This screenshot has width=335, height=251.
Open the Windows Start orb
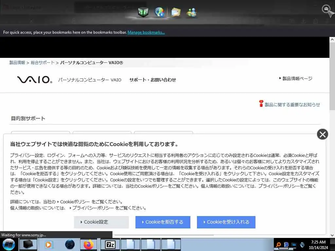point(9,244)
